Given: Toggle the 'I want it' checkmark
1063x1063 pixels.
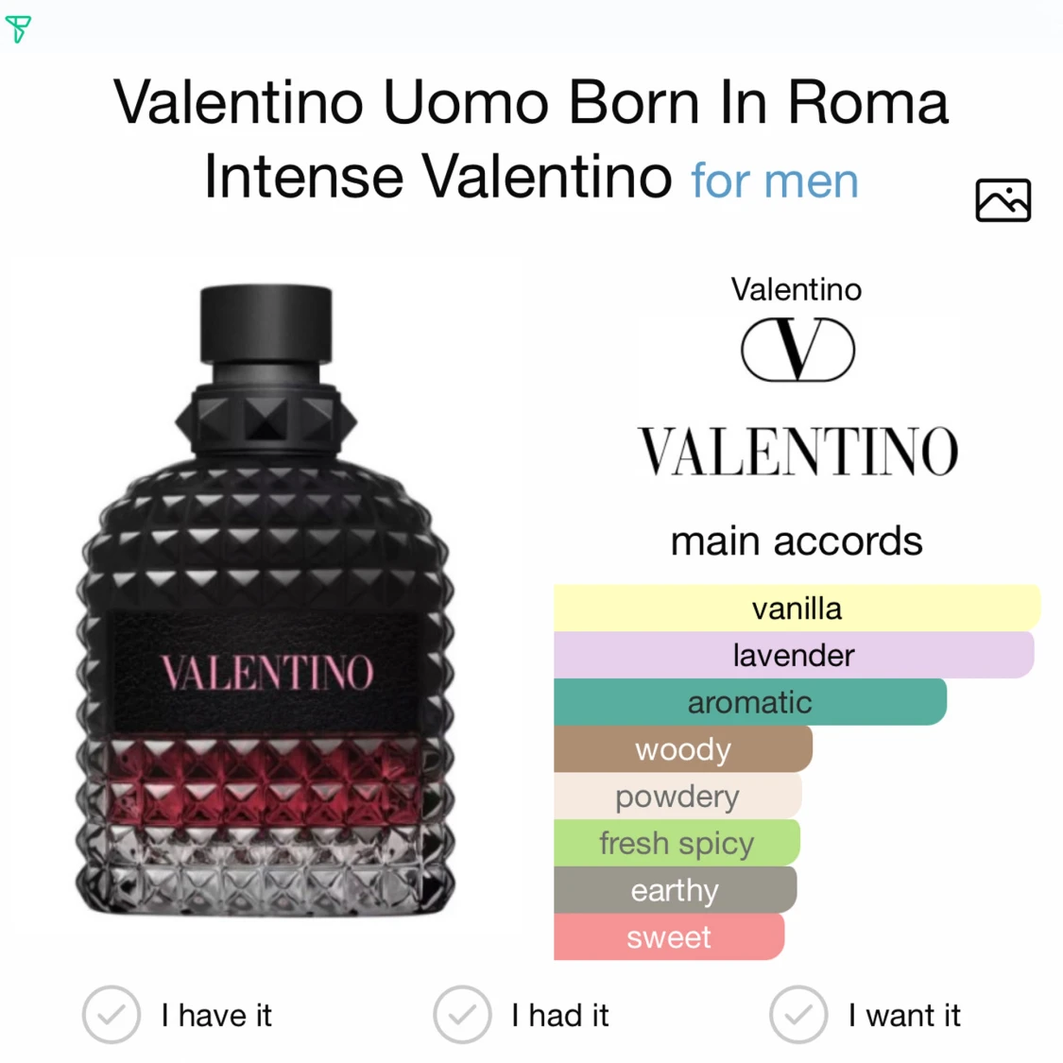Looking at the screenshot, I should pyautogui.click(x=797, y=1014).
